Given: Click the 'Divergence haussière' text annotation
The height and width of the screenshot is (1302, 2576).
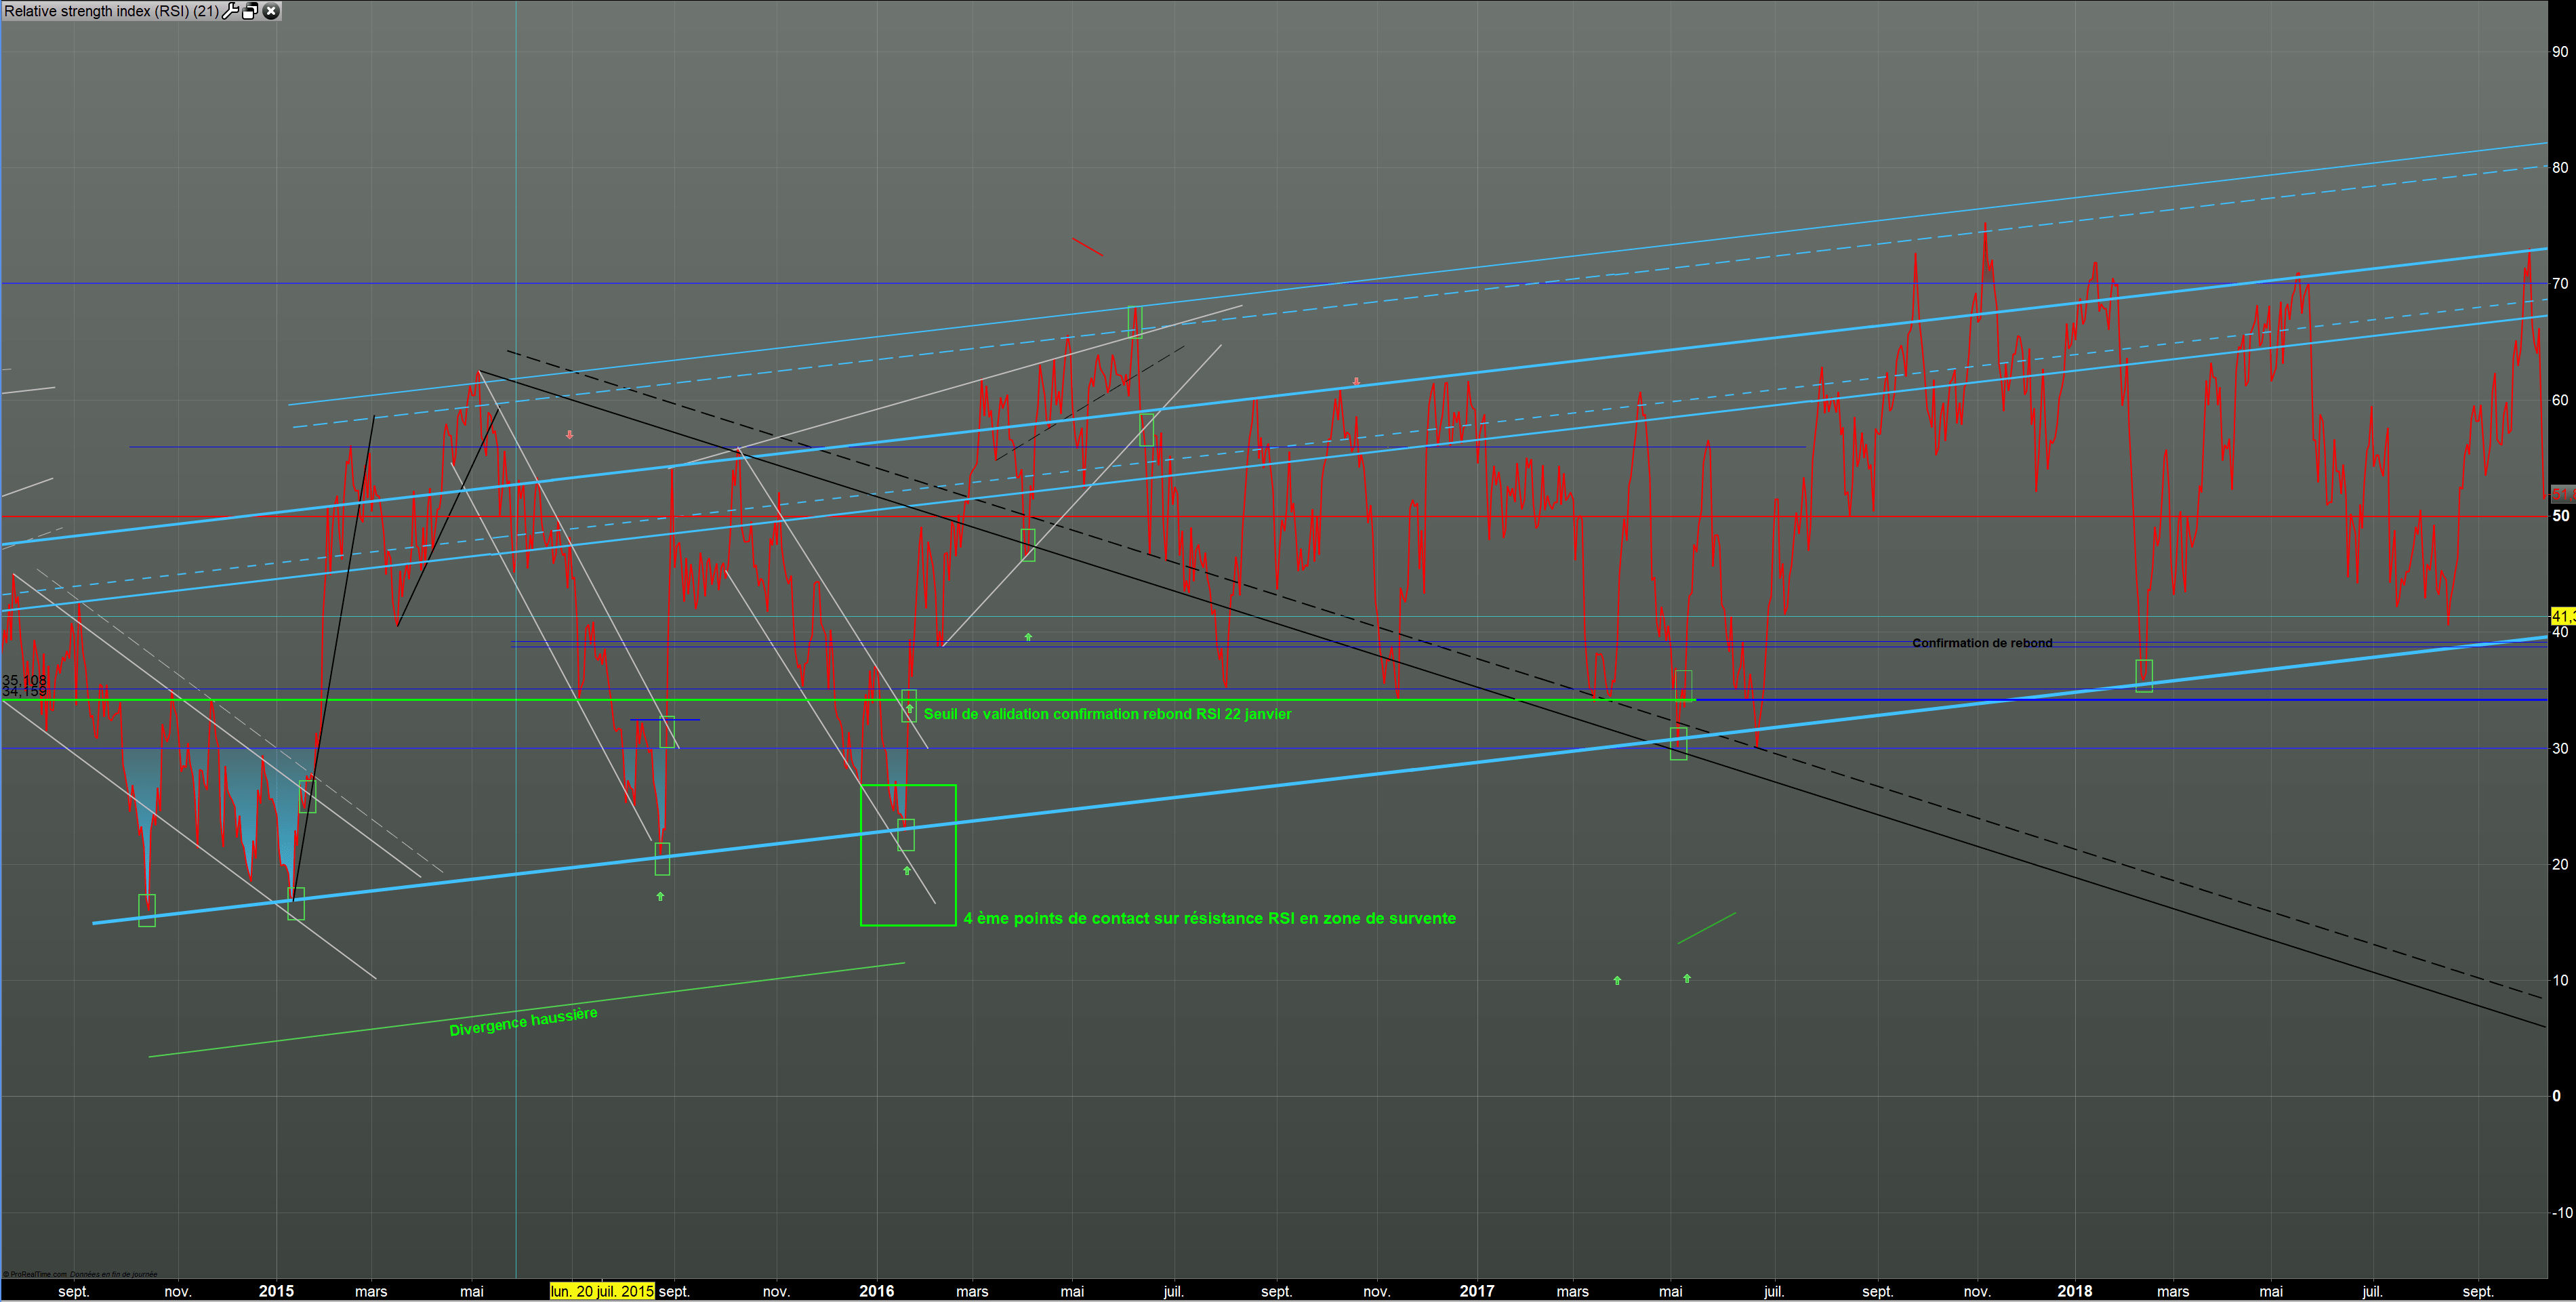Looking at the screenshot, I should pos(523,1022).
